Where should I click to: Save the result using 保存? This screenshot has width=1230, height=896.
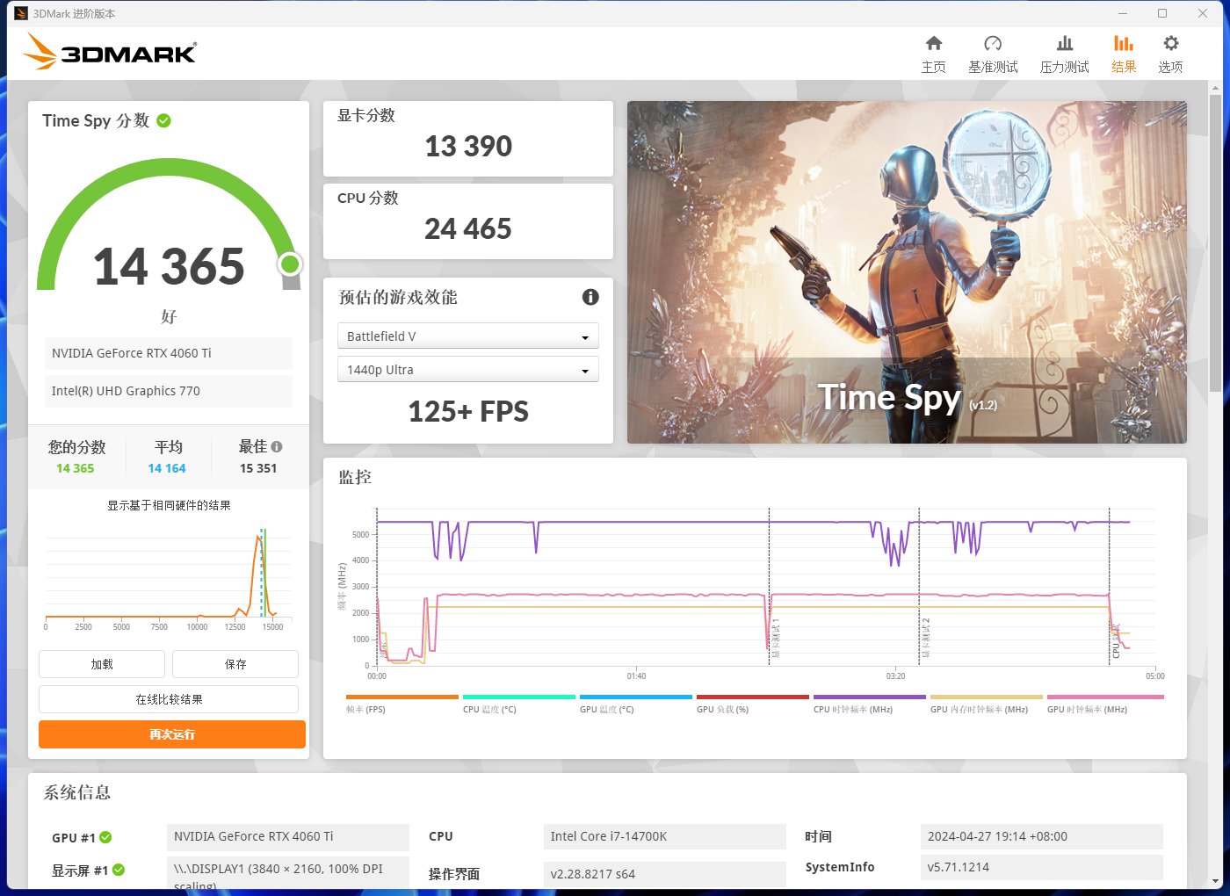235,664
